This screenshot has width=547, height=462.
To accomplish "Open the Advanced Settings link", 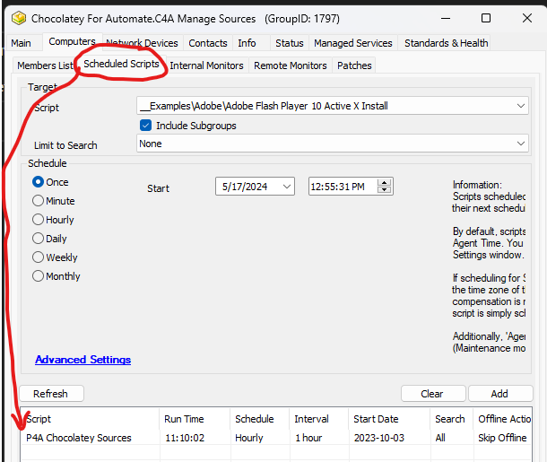I will 83,360.
